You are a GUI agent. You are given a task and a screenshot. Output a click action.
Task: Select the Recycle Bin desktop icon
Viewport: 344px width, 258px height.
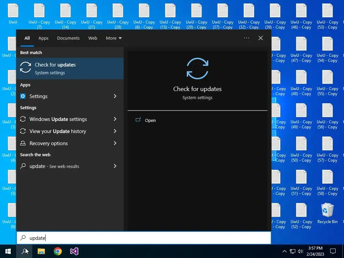(x=328, y=213)
